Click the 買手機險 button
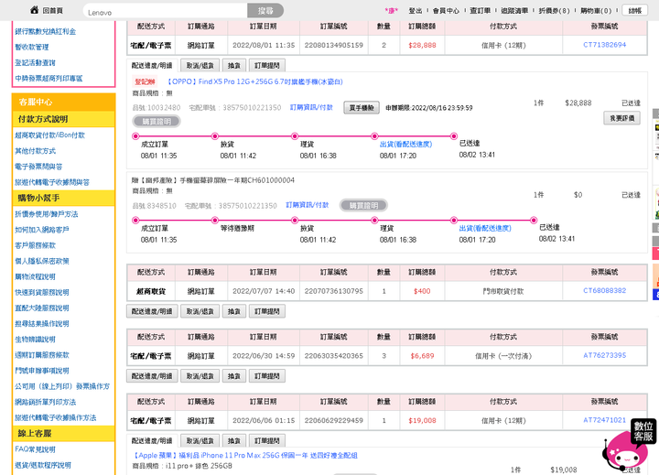Image resolution: width=659 pixels, height=475 pixels. pos(362,108)
